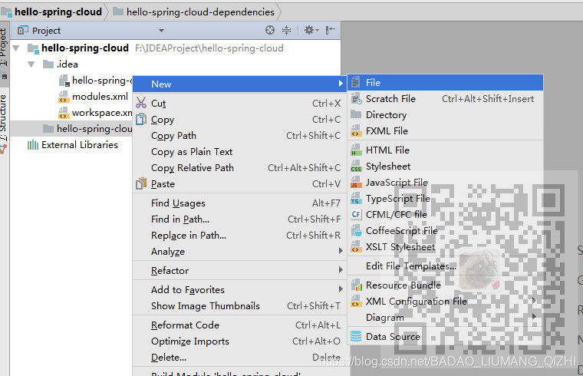Image resolution: width=583 pixels, height=376 pixels.
Task: Choose Show Image Thumbnails
Action: pyautogui.click(x=240, y=305)
